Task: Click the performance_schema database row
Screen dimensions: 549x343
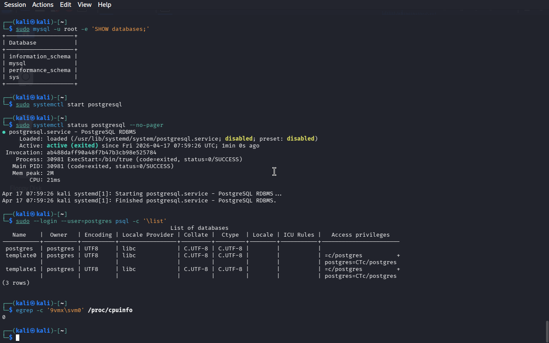Action: (39, 70)
